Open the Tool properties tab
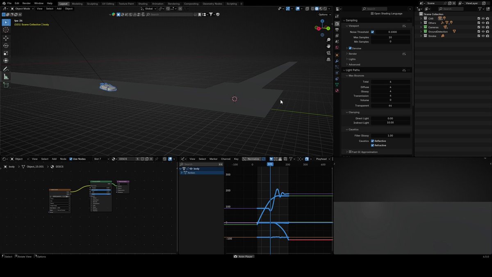The height and width of the screenshot is (277, 492). pyautogui.click(x=337, y=16)
